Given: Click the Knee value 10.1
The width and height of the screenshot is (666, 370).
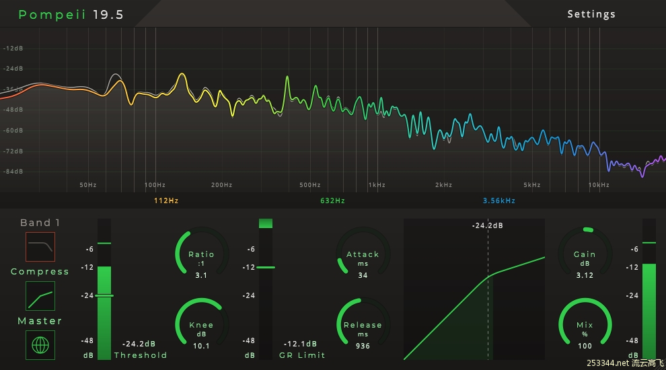Looking at the screenshot, I should pos(201,346).
